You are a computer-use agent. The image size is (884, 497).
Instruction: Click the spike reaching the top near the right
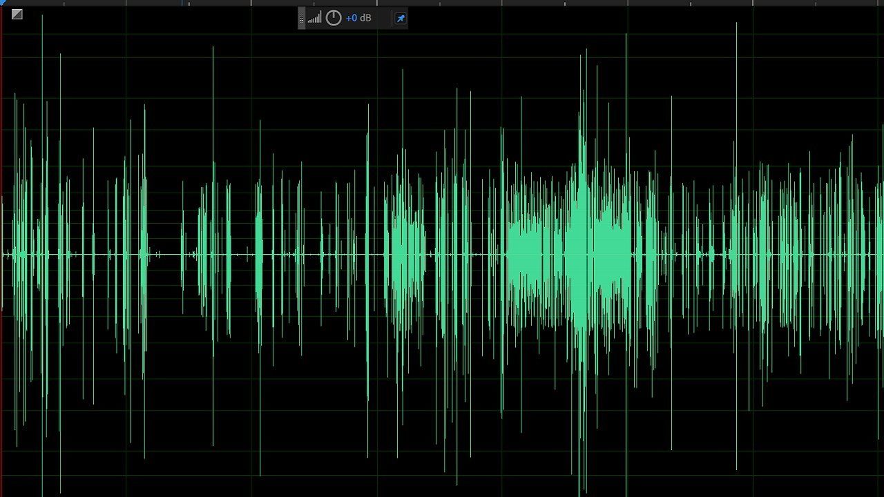click(738, 41)
